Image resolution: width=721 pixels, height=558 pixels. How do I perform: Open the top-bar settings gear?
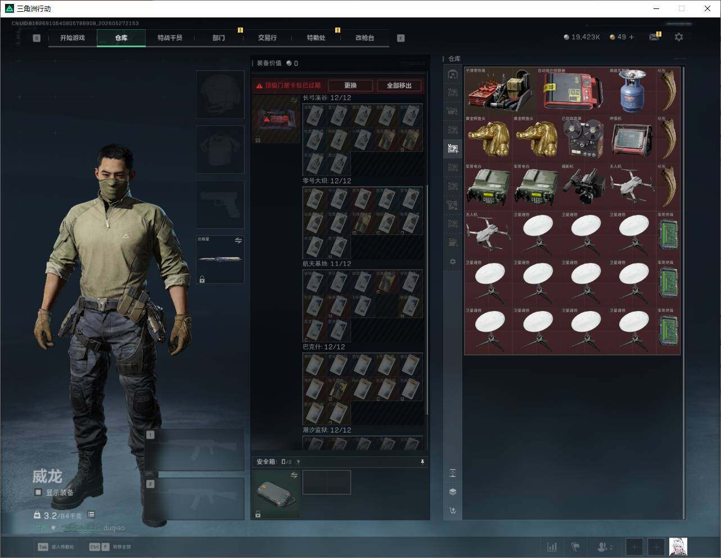[x=679, y=37]
